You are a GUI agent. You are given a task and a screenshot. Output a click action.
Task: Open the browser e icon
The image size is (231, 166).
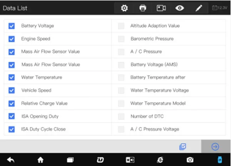pos(160,160)
